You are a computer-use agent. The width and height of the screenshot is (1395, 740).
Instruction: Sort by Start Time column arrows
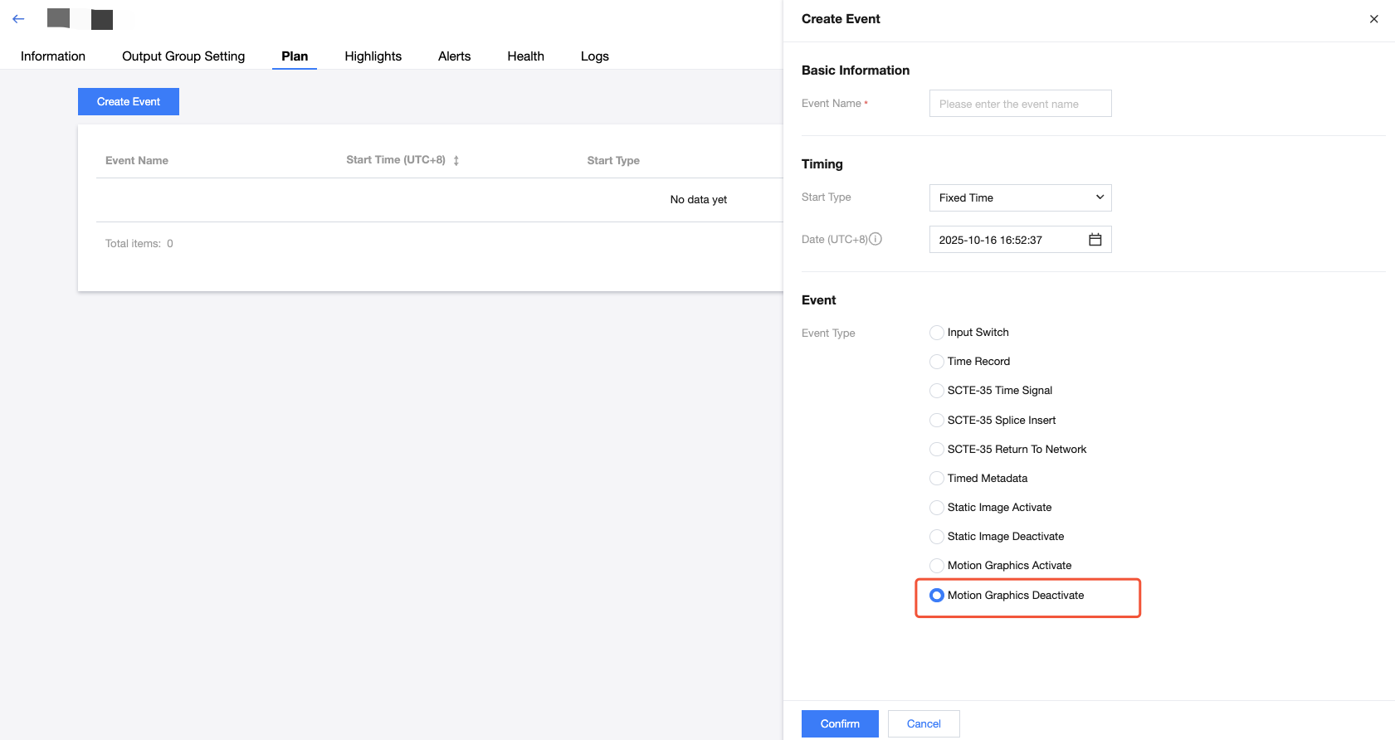coord(456,160)
